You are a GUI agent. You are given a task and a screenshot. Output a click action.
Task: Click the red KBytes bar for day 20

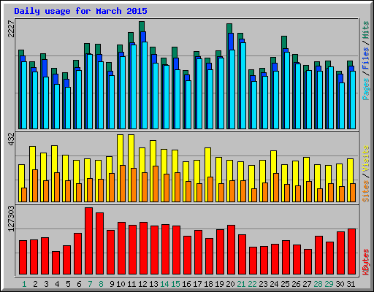click(231, 250)
